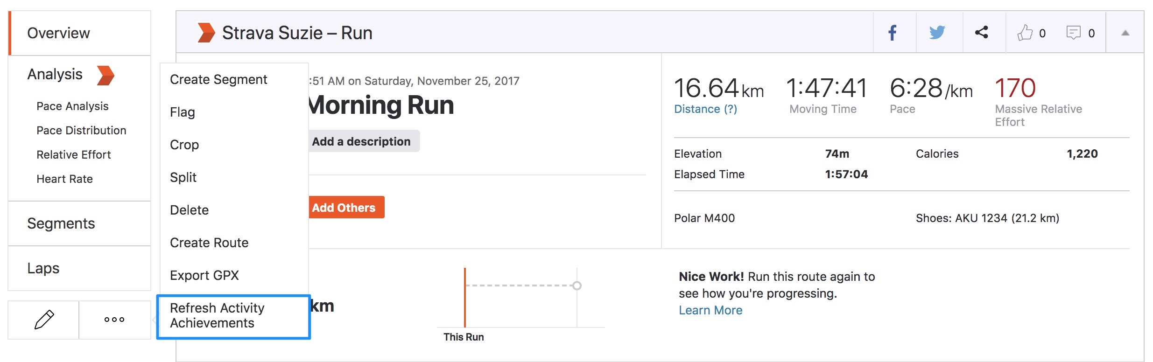The width and height of the screenshot is (1153, 362).
Task: Click Add a description button
Action: pyautogui.click(x=362, y=141)
